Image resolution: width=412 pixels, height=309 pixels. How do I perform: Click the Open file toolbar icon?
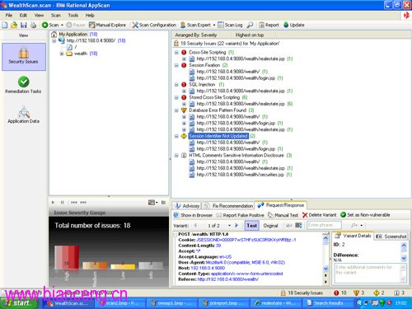(x=14, y=25)
